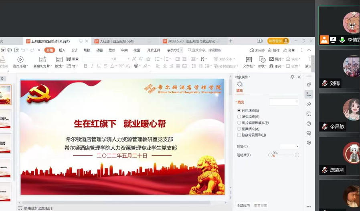Open the font name combo box
Screen dimensions: 360x211
click(98, 59)
